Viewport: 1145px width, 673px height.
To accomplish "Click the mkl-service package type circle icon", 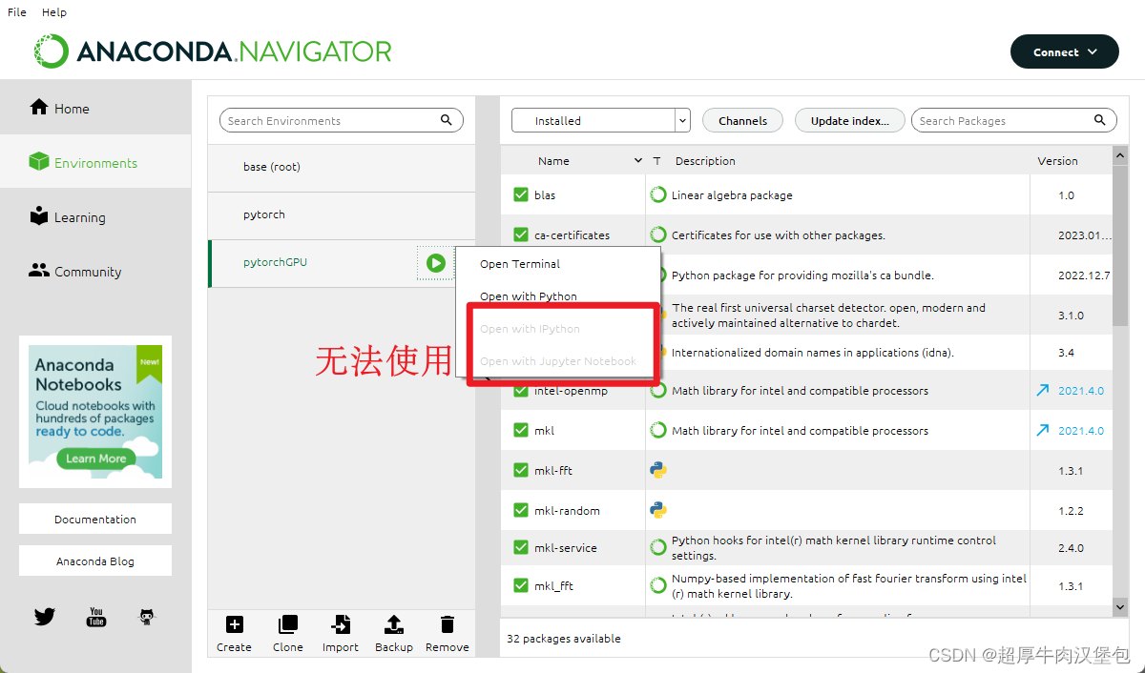I will 658,547.
